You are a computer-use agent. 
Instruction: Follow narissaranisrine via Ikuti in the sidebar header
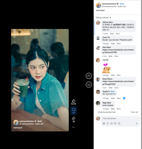coord(122,4)
